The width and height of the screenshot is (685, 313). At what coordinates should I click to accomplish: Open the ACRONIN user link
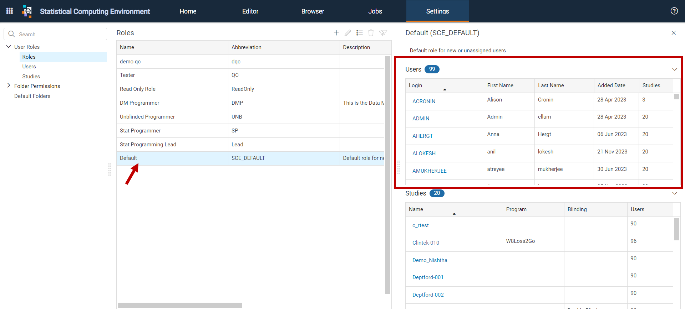pyautogui.click(x=424, y=101)
